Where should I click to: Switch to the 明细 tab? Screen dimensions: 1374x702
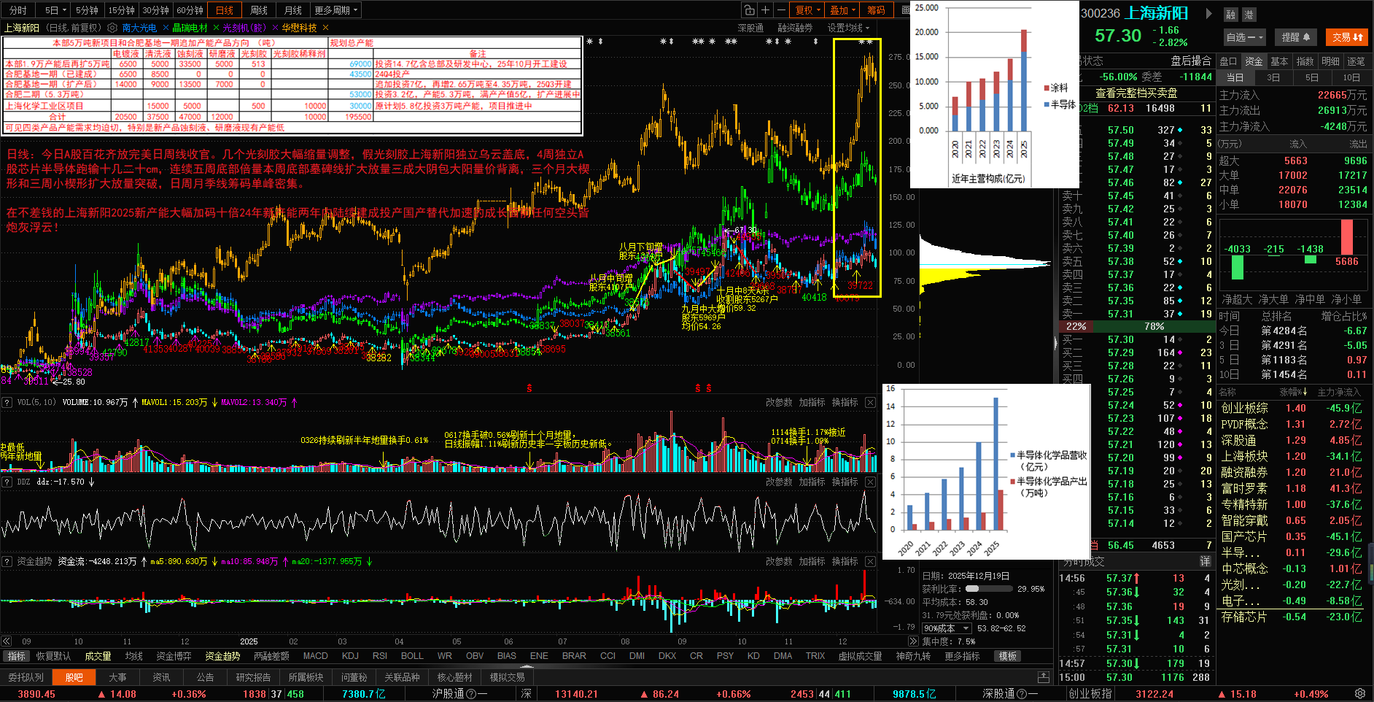1330,61
